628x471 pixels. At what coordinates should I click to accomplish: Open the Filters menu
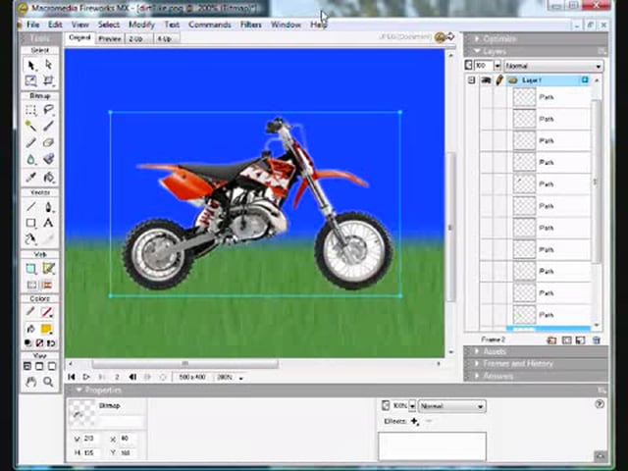tap(250, 25)
